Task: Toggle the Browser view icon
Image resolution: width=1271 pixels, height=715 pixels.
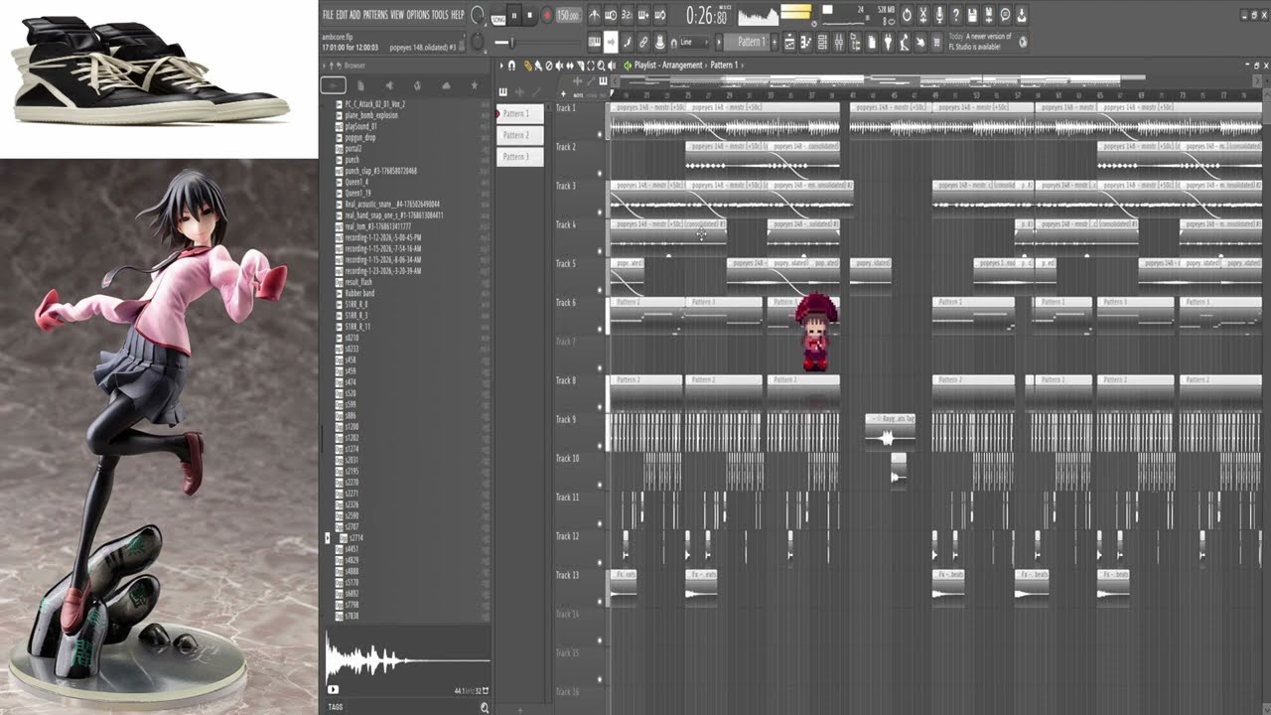Action: tap(855, 42)
